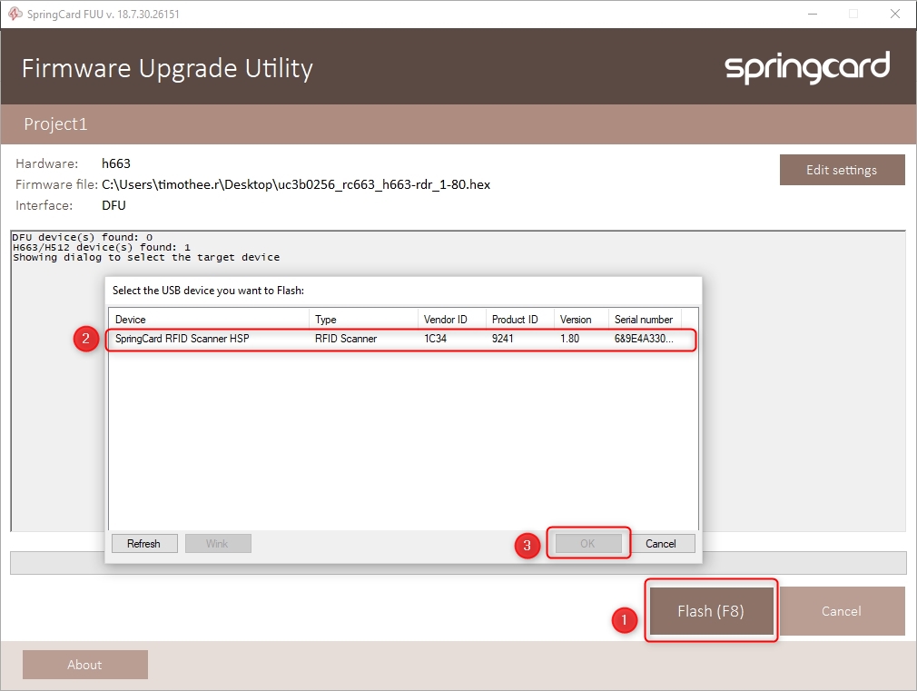
Task: Click serial number 6&9E4A330...
Action: click(644, 339)
